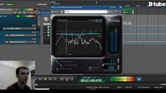The image size is (166, 93).
Task: Open the Left Out [Classic EQ] dropdown
Action: click(x=35, y=35)
